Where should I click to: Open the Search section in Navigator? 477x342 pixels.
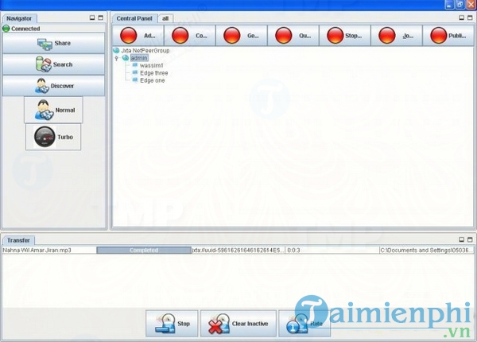(53, 64)
